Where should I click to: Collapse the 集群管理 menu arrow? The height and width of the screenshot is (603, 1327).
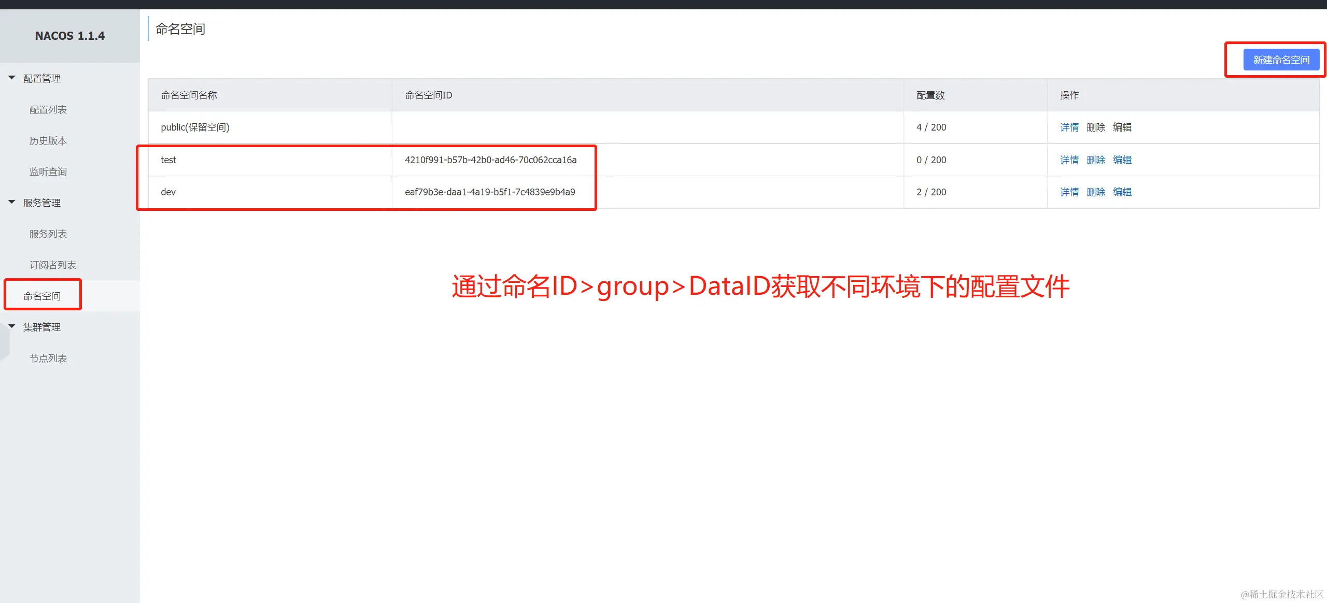11,326
